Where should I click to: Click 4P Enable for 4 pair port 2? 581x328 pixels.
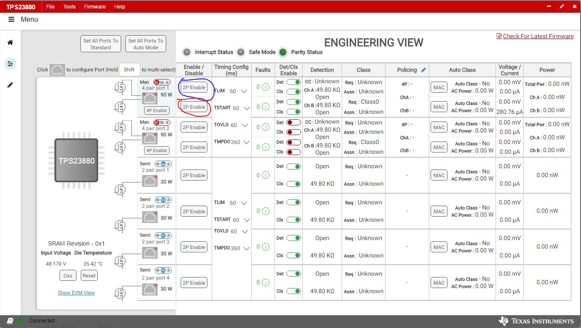[157, 150]
